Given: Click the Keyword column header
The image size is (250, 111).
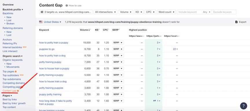Looking at the screenshot, I should click(x=44, y=30).
